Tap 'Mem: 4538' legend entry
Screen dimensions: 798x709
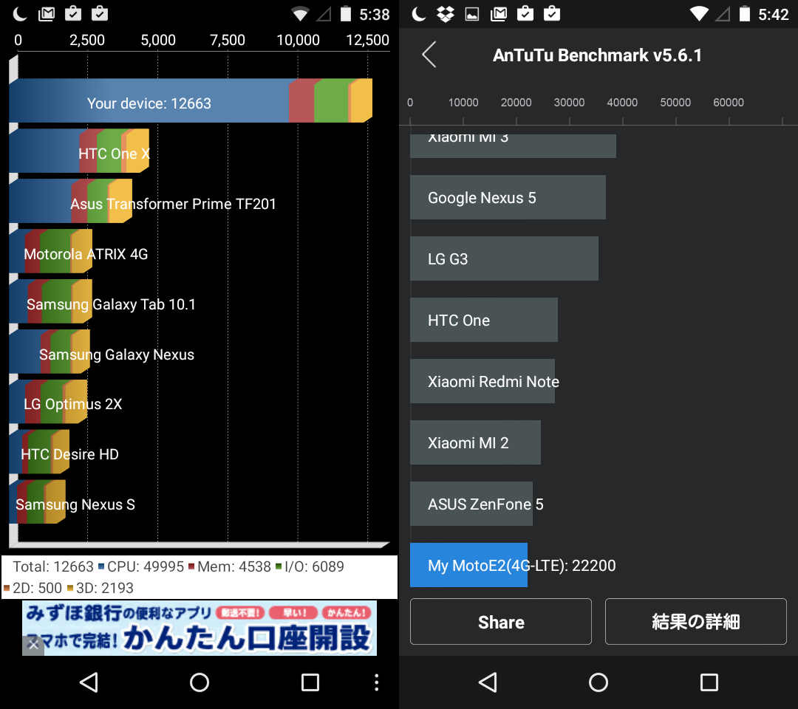point(230,566)
